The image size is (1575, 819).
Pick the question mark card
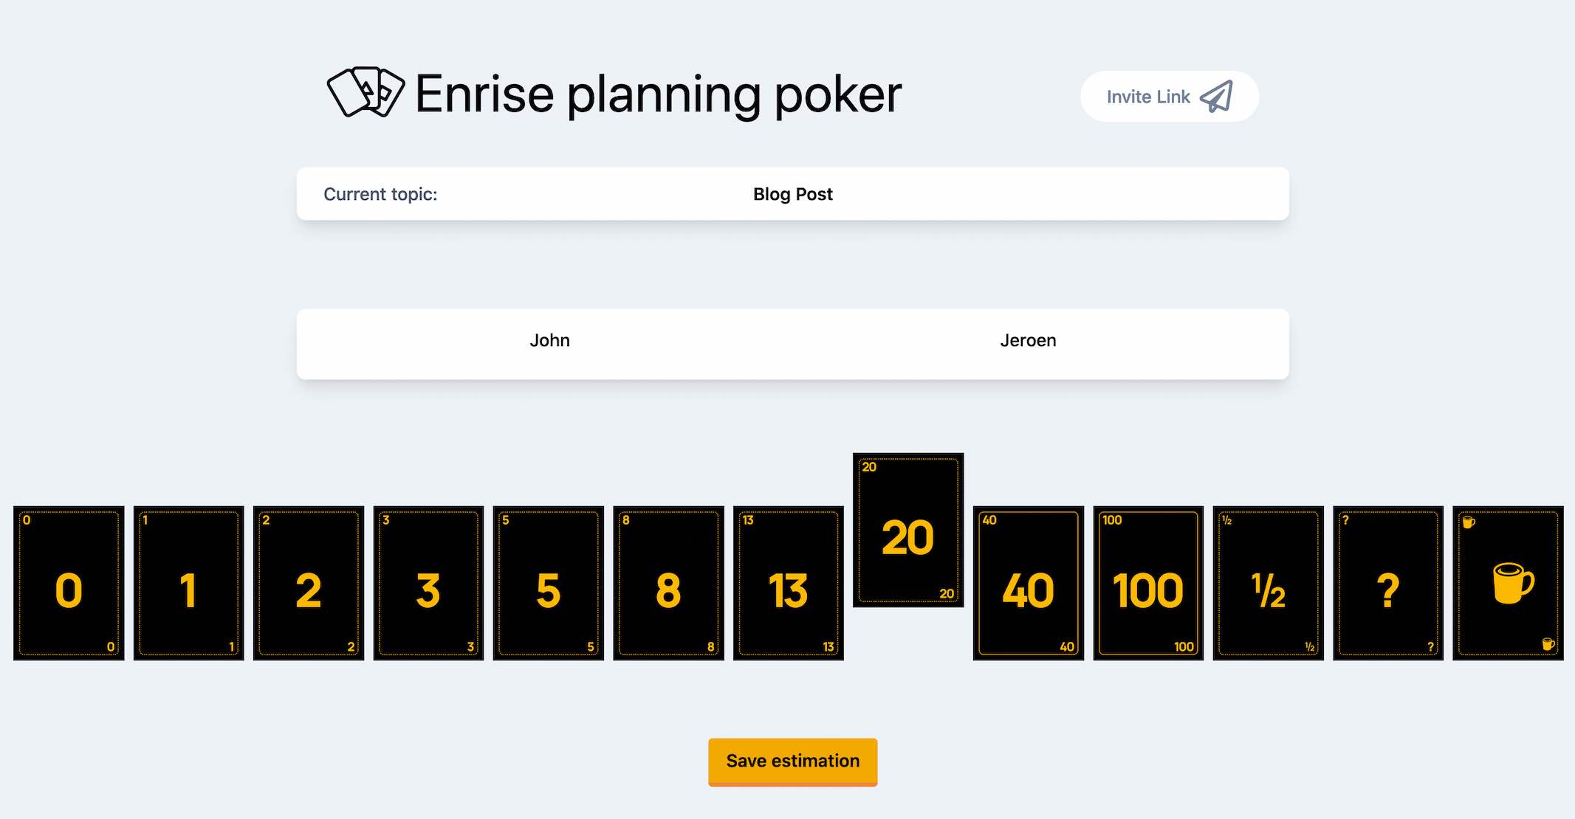coord(1388,583)
